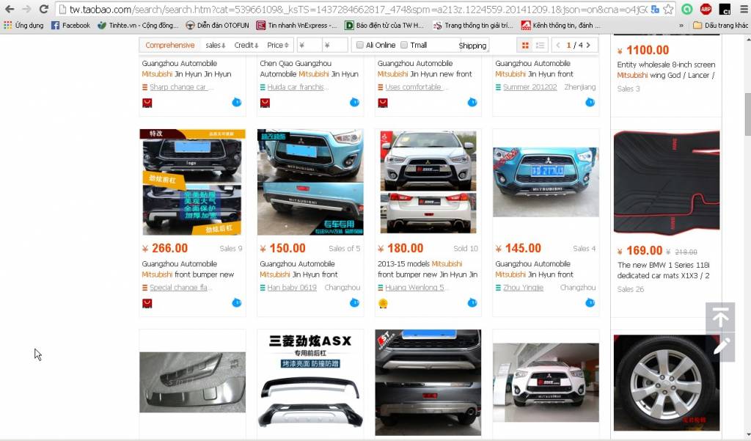Screen dimensions: 751x441
Task: Open the ¥266.00 front bumper product image
Action: (193, 182)
